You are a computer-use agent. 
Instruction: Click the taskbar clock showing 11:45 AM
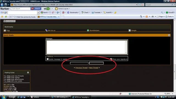coord(171,97)
